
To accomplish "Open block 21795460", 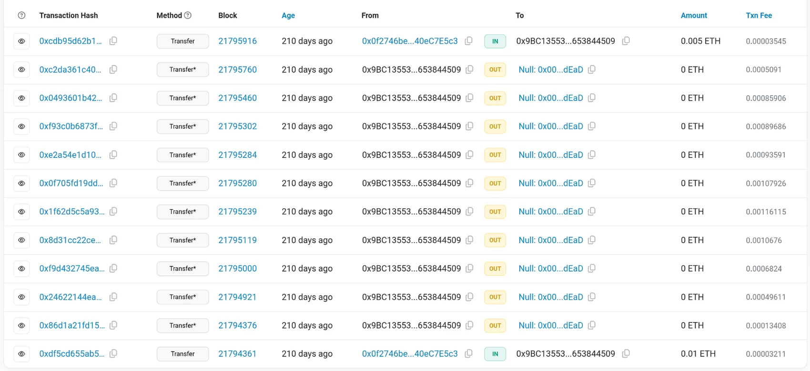I will (237, 98).
